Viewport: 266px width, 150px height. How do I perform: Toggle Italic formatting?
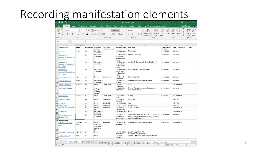point(70,34)
